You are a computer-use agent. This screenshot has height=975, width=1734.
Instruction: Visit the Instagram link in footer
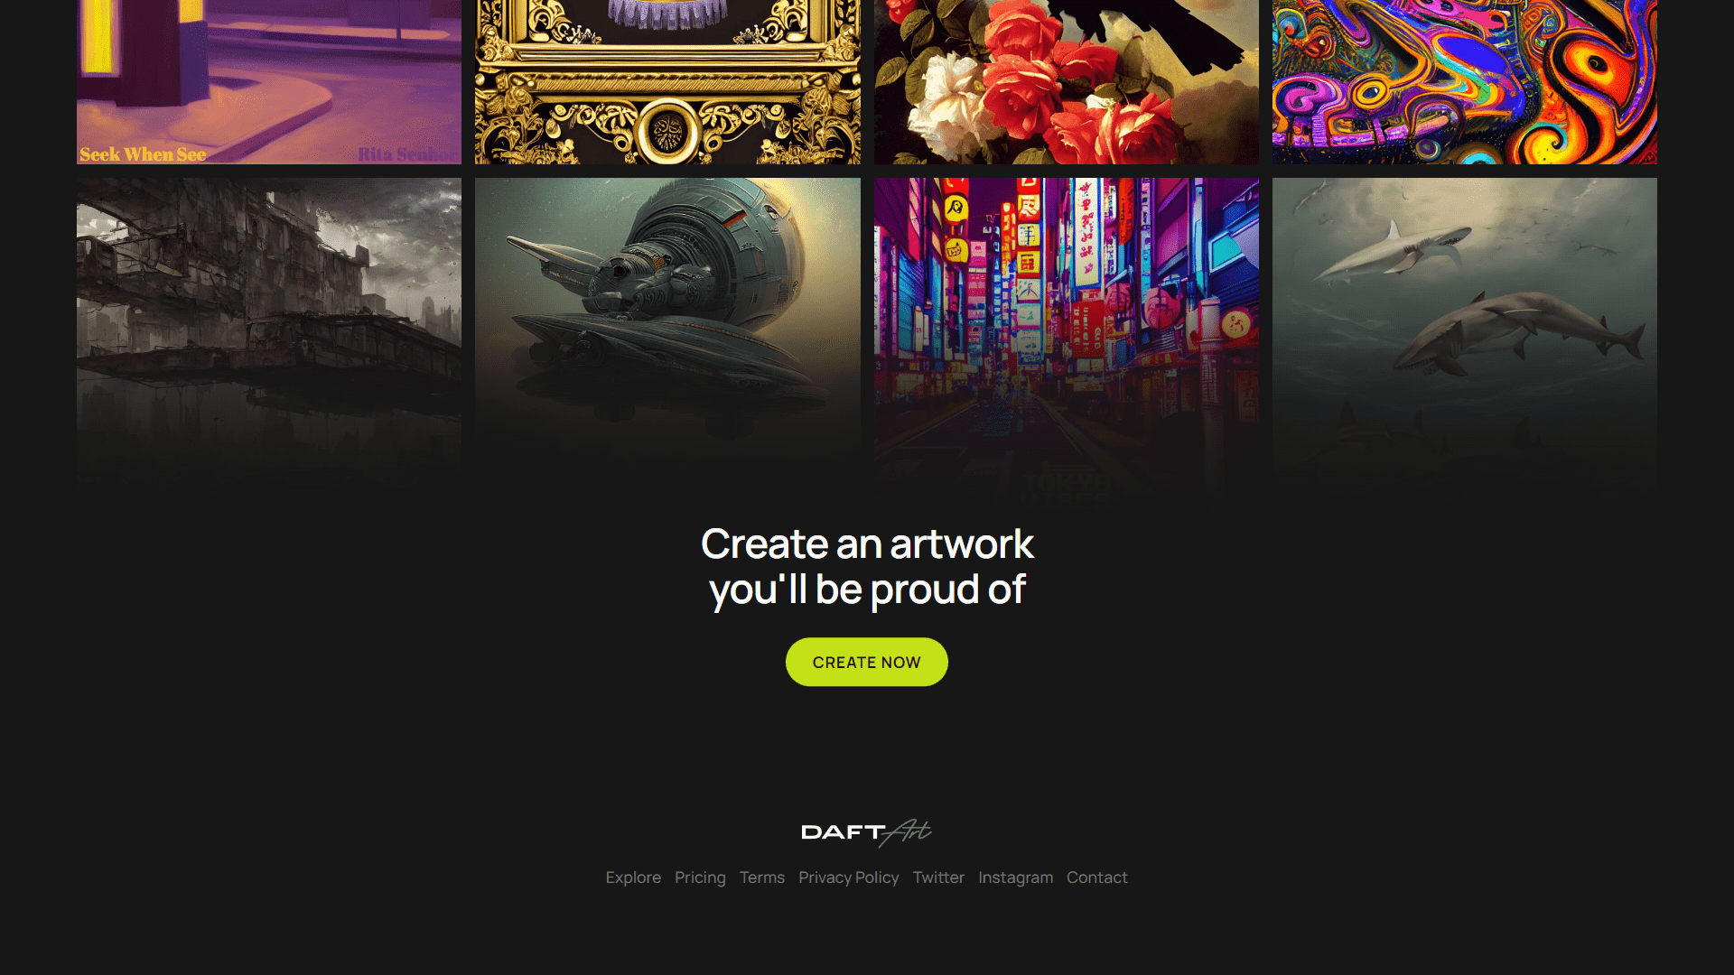point(1015,877)
